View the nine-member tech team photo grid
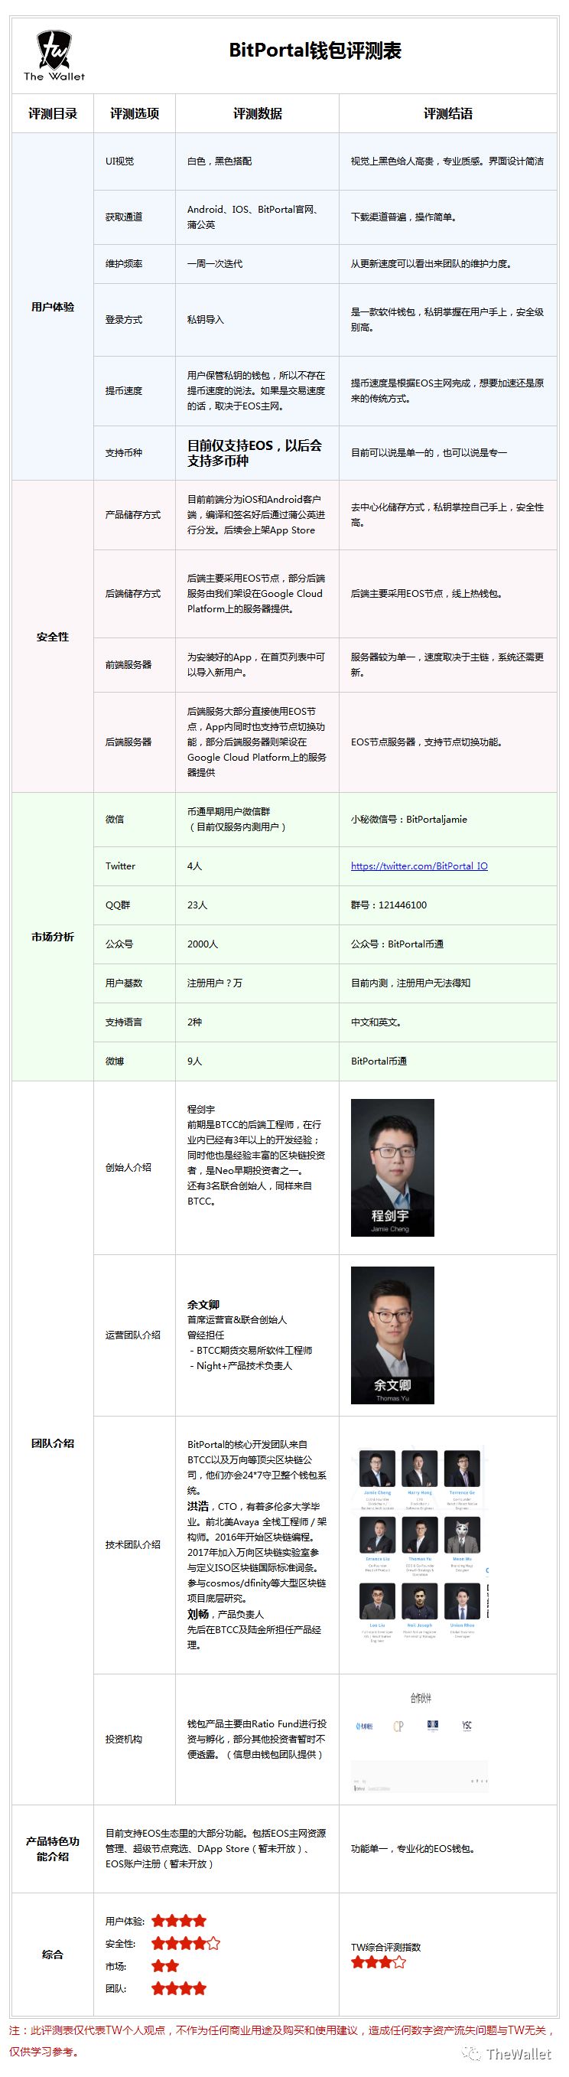569x2077 pixels. pos(421,1546)
